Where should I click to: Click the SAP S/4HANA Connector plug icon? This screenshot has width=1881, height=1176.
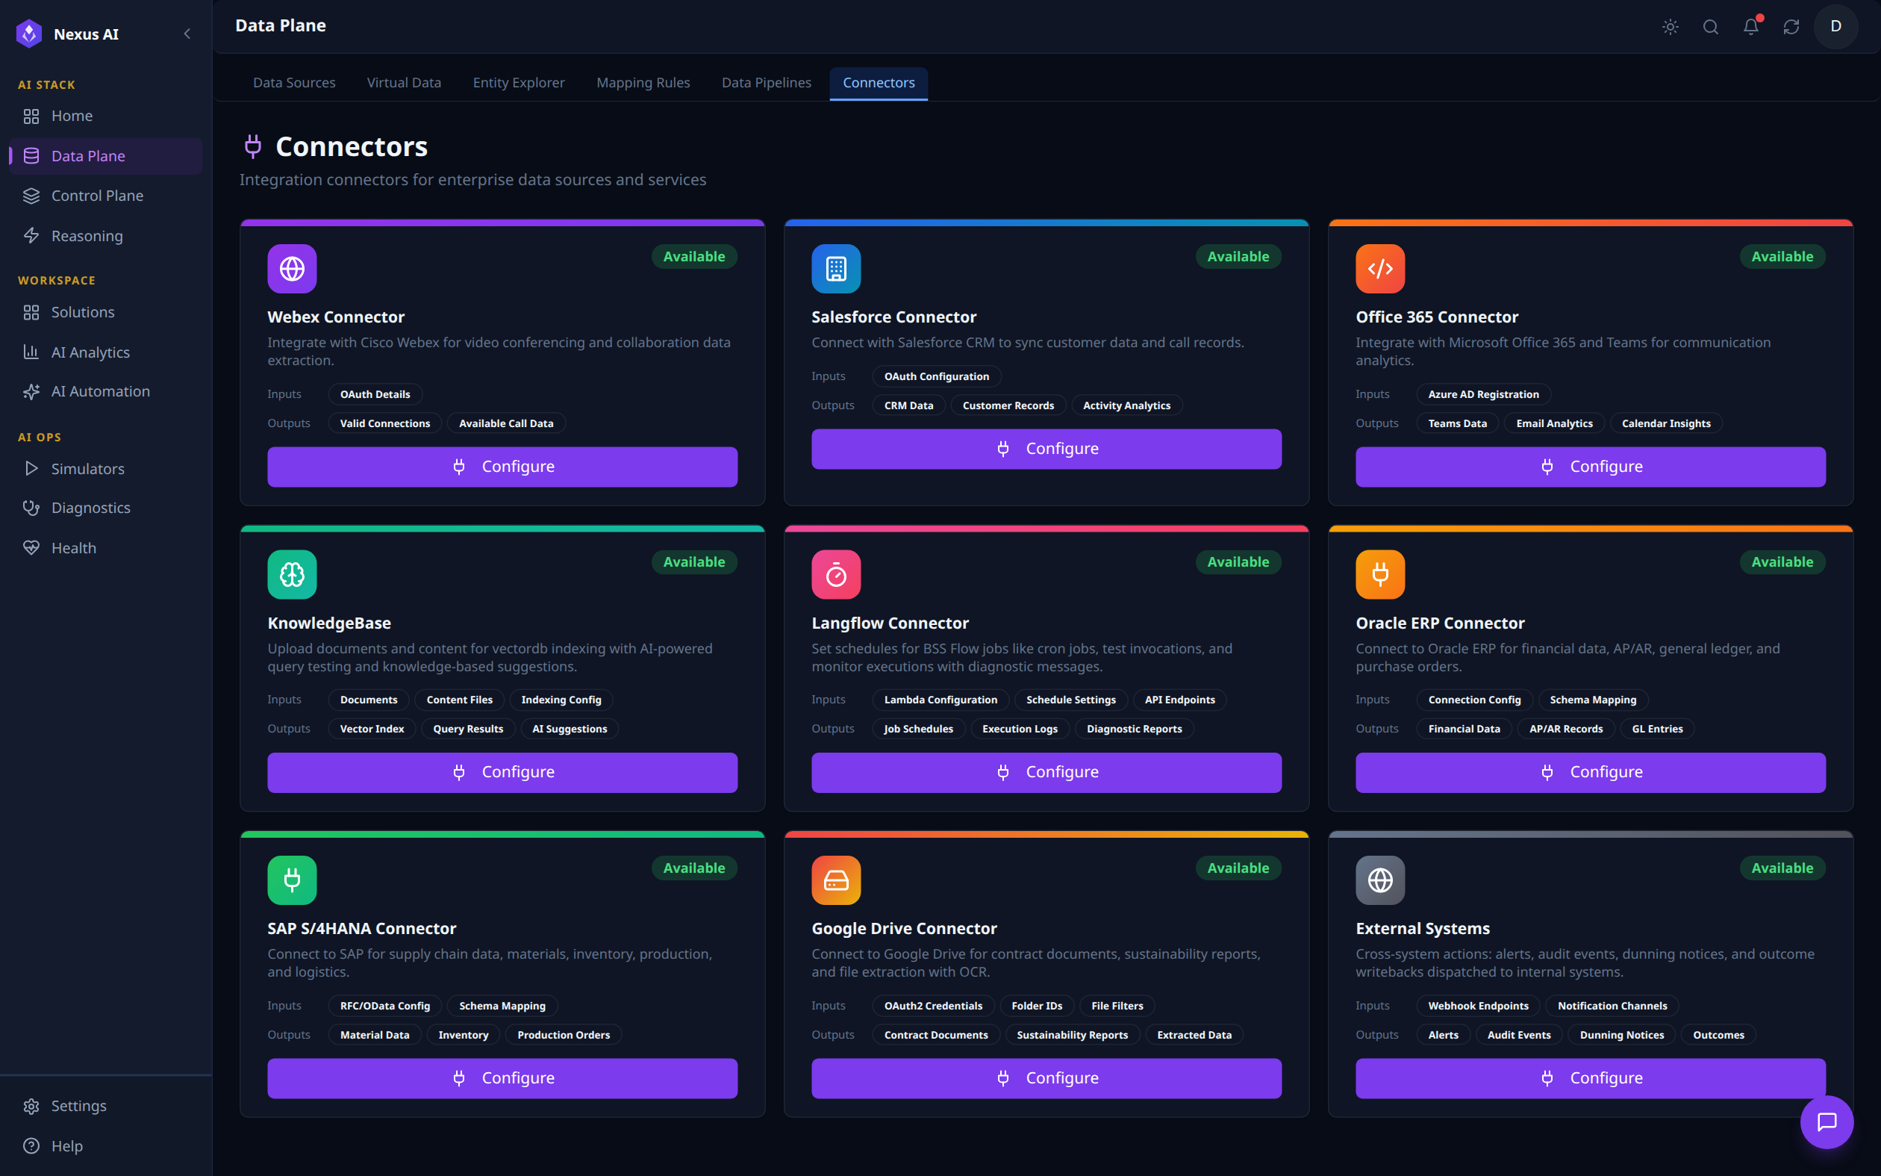point(293,880)
